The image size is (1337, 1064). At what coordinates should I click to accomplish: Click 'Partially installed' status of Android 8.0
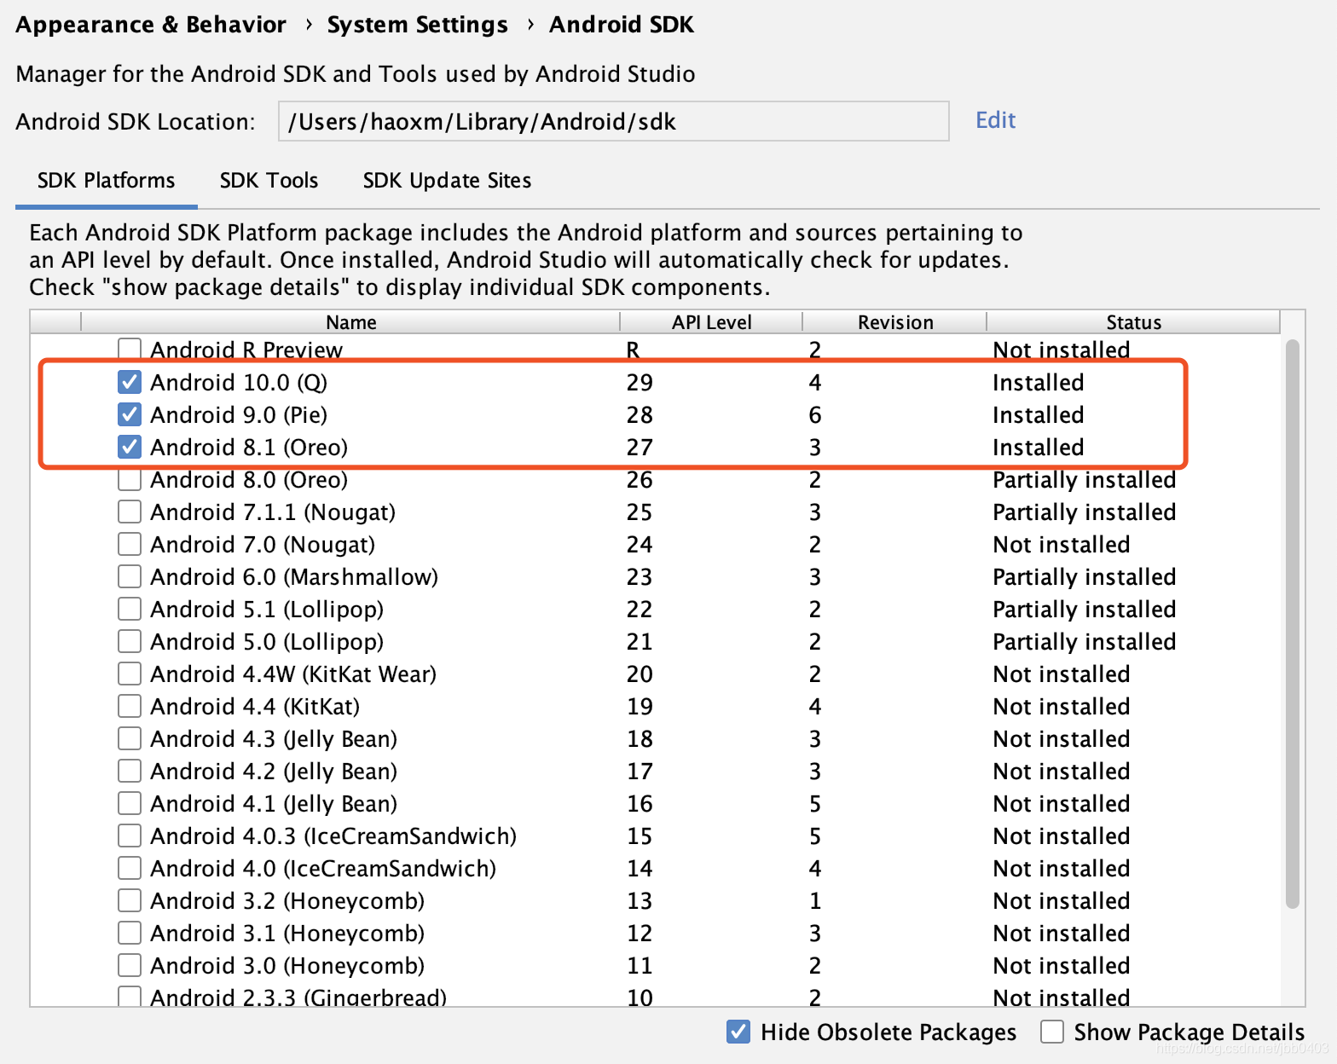[1084, 480]
